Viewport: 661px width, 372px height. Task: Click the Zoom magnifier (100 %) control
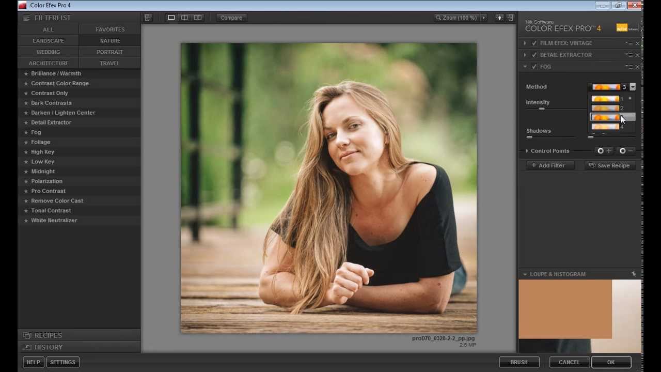pyautogui.click(x=457, y=18)
